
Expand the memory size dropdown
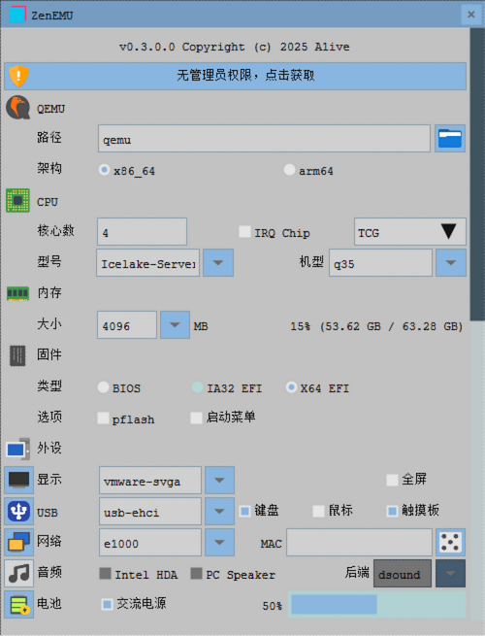pyautogui.click(x=175, y=325)
